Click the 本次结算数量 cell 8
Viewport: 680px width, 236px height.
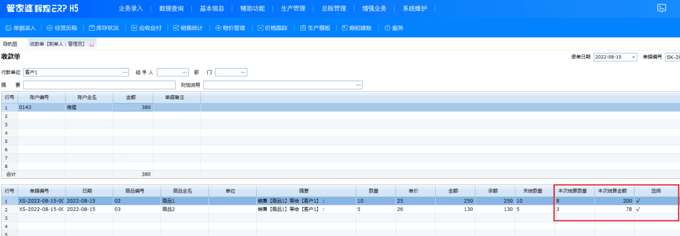(575, 201)
